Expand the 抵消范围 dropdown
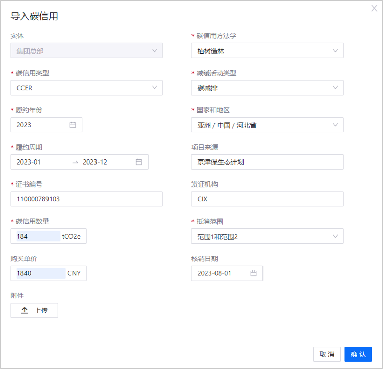 click(x=267, y=236)
